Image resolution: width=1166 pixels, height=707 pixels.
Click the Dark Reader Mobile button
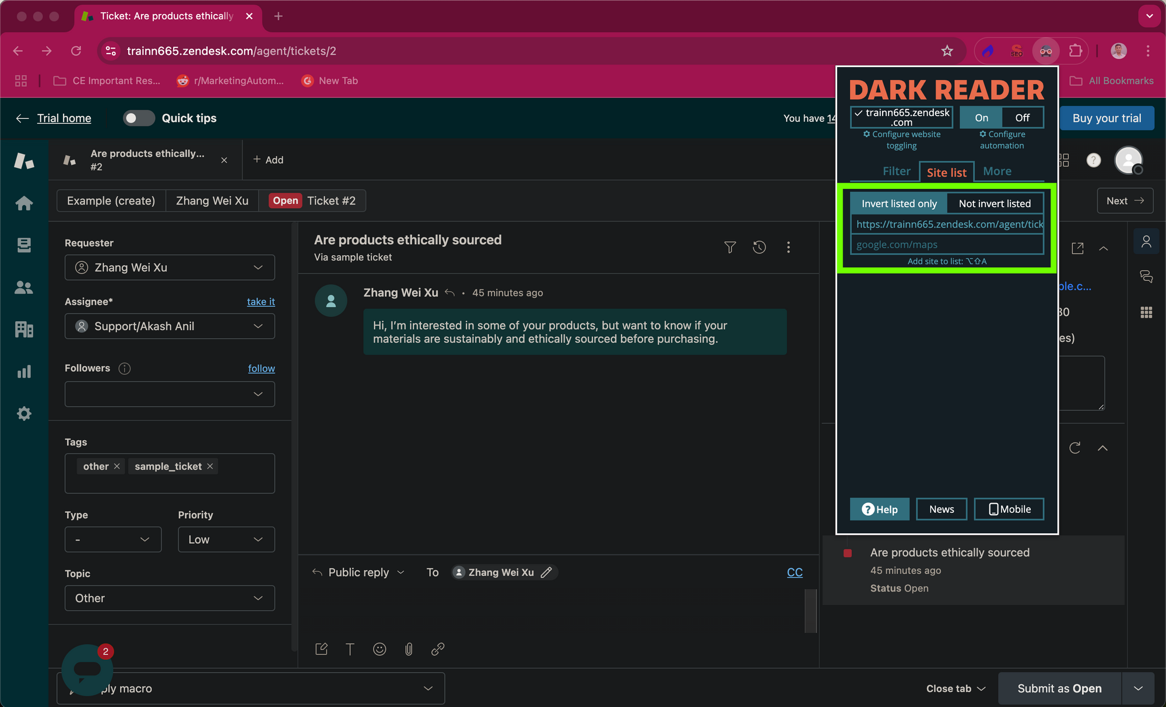[1009, 509]
